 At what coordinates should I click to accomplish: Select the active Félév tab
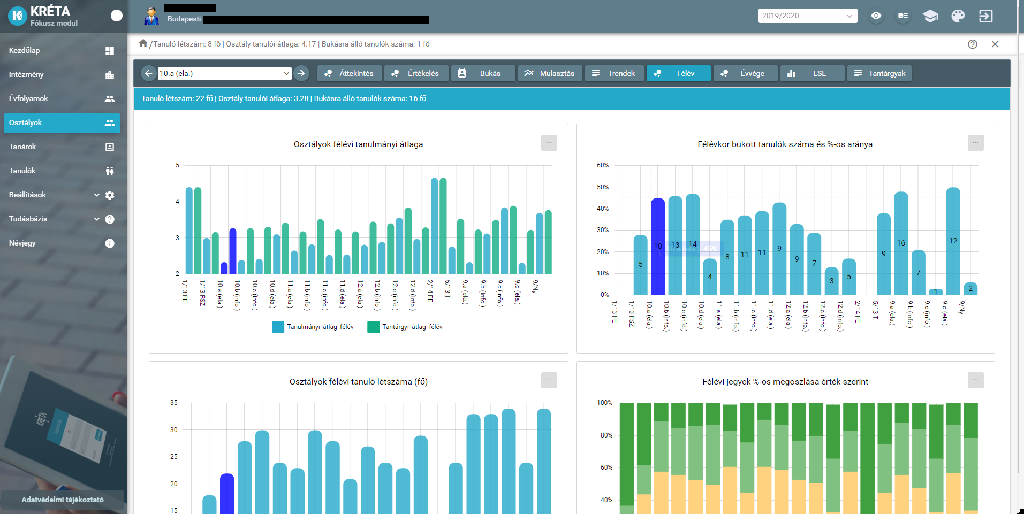pyautogui.click(x=678, y=73)
